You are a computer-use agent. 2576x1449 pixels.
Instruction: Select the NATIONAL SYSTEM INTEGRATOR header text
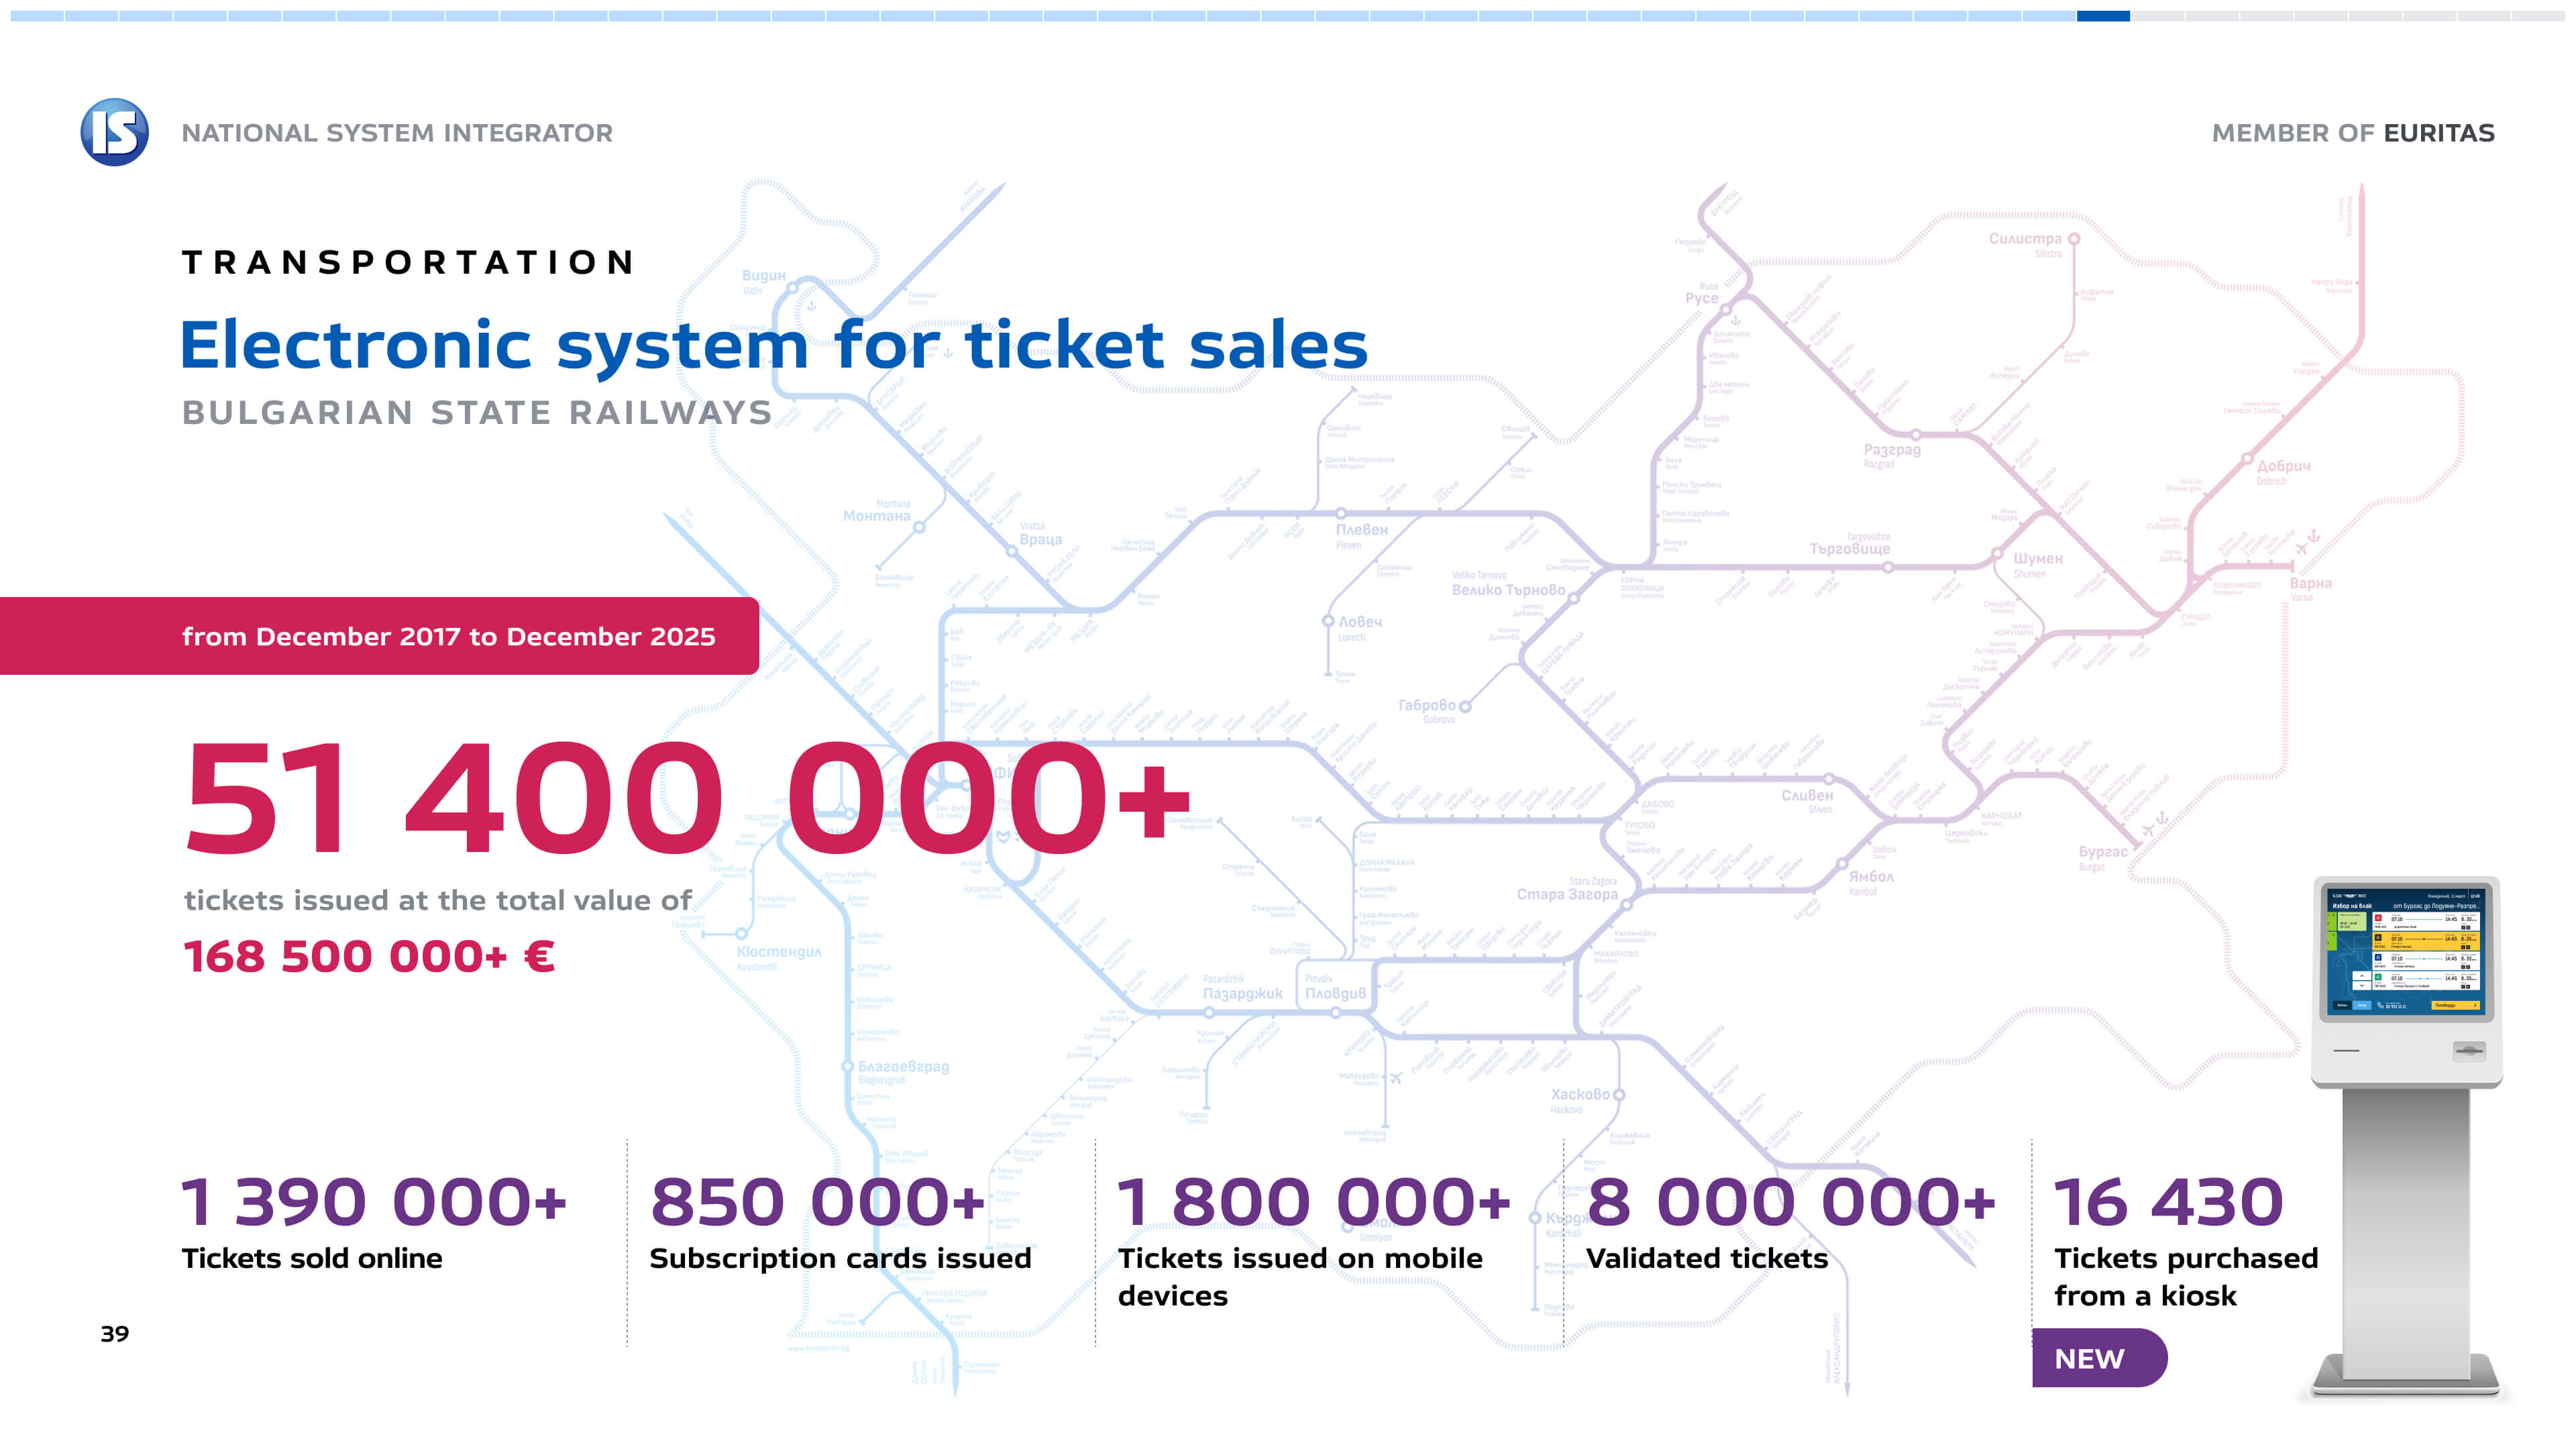point(397,133)
